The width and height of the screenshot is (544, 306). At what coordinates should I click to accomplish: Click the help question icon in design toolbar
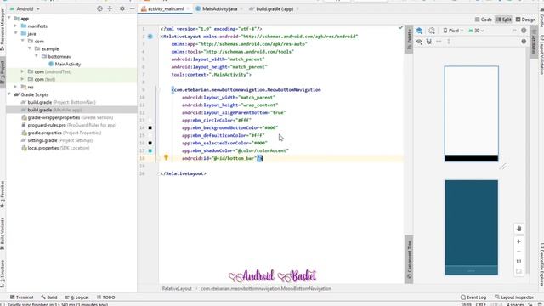coord(524,42)
